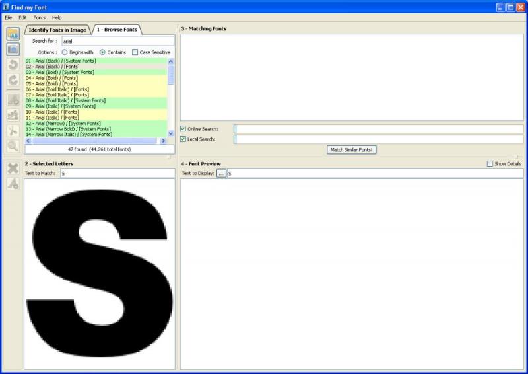This screenshot has width=528, height=374.
Task: Select the Begins with radio option
Action: click(x=65, y=52)
